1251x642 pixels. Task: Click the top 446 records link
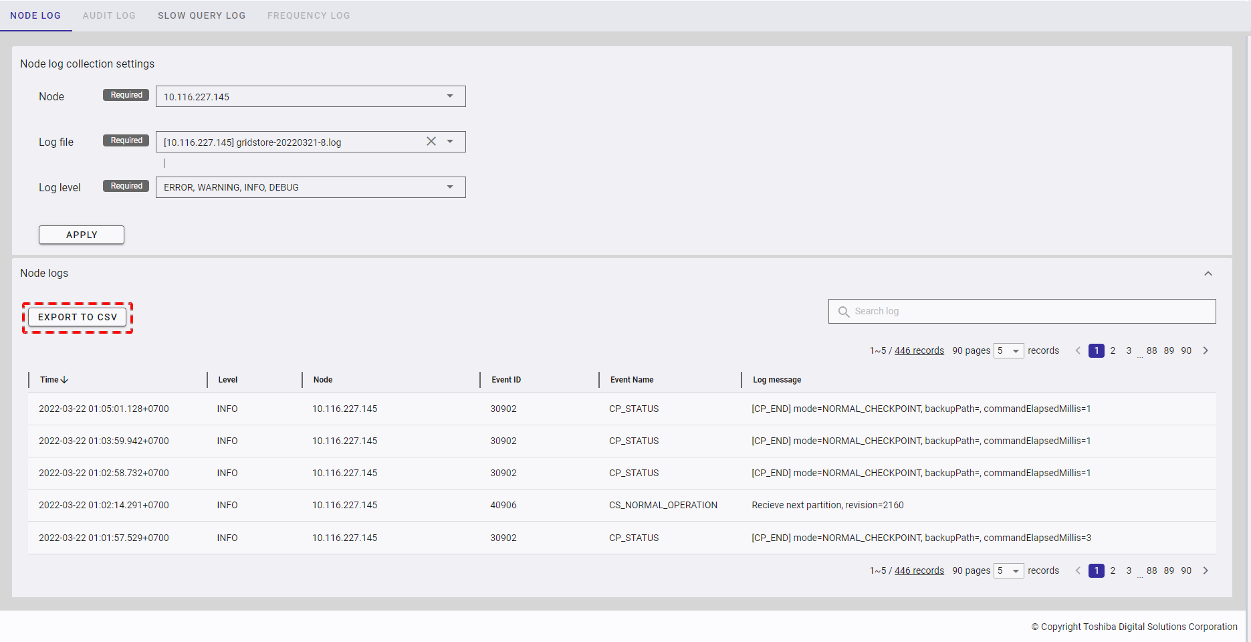tap(919, 350)
